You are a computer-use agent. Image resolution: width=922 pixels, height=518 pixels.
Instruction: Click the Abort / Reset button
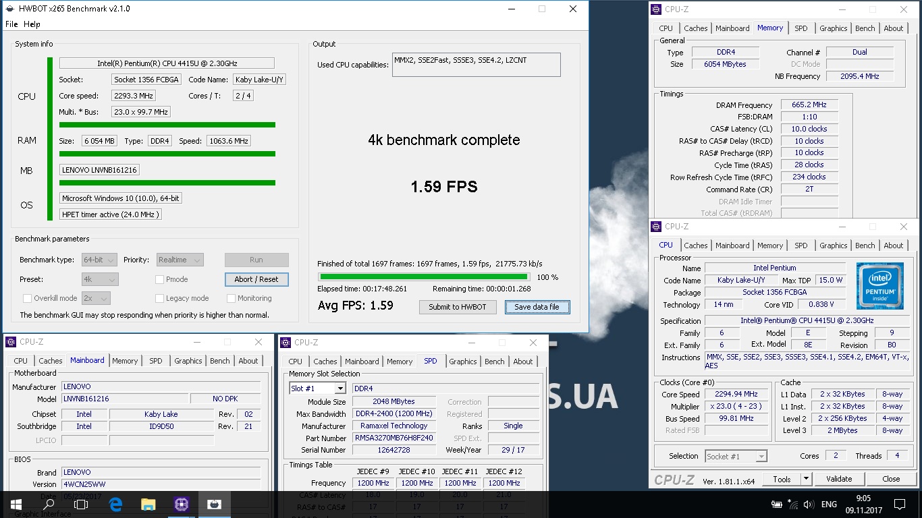[256, 279]
